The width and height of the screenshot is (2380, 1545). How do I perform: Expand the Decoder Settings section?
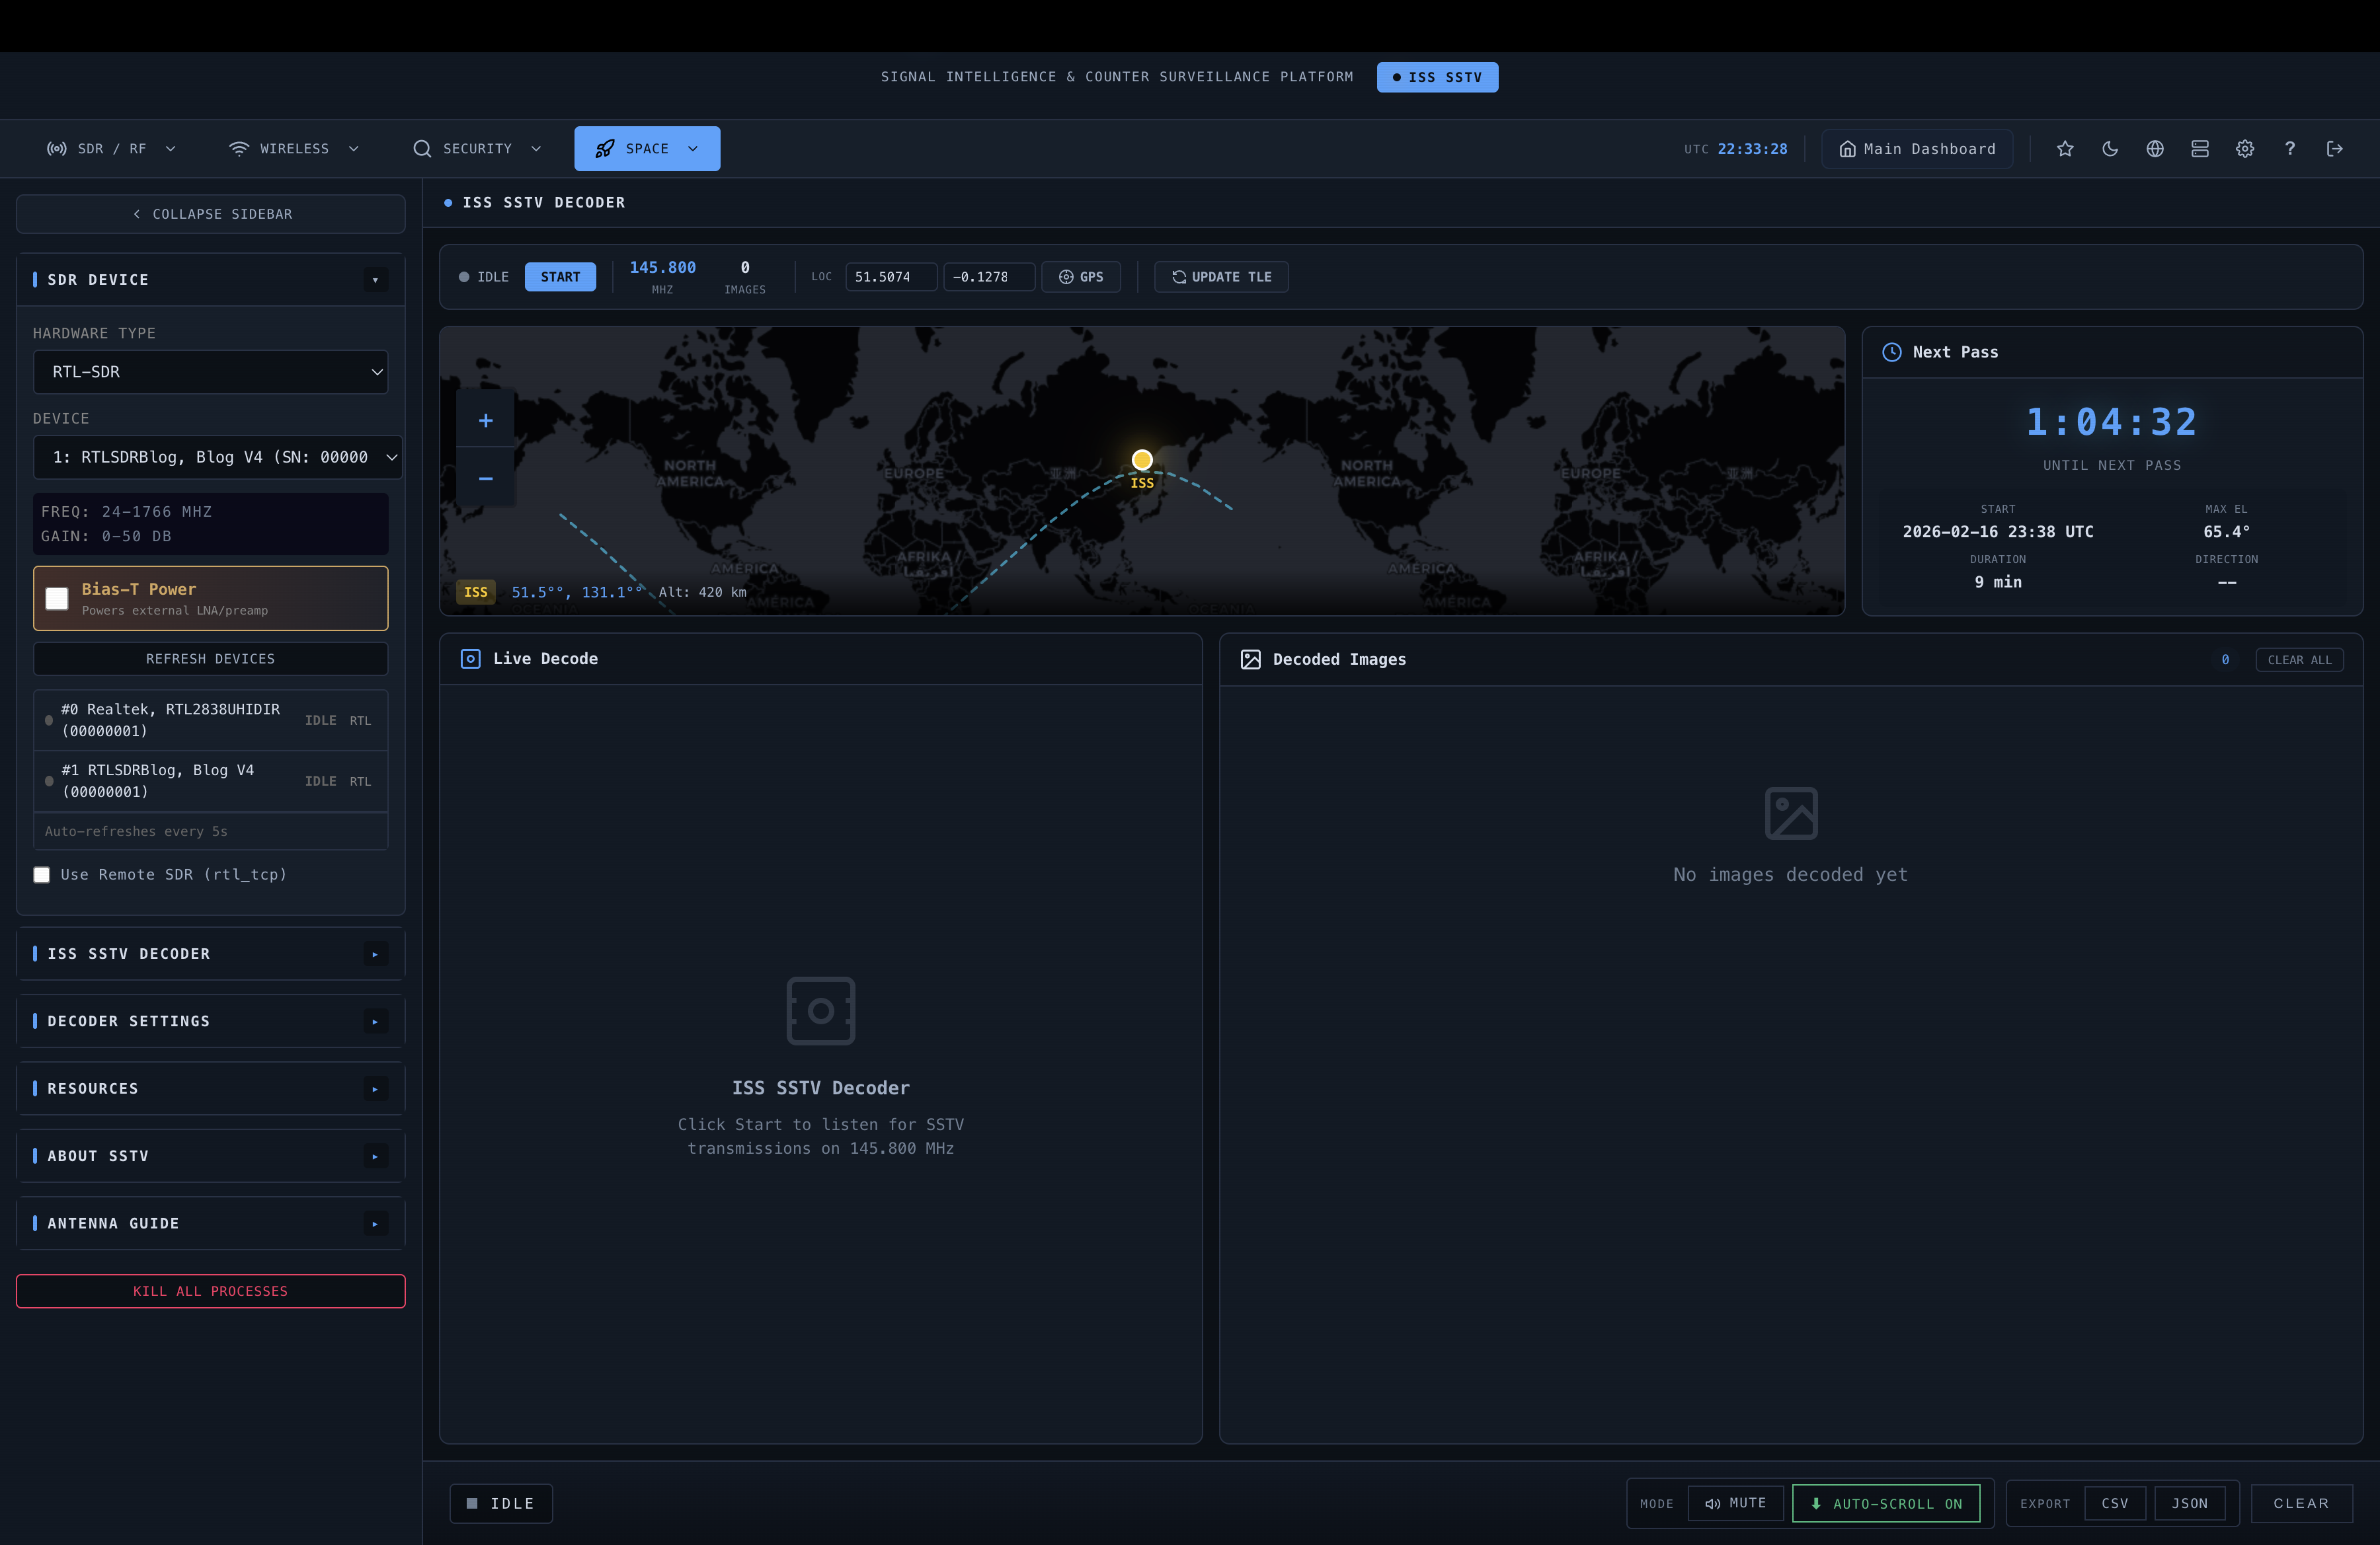click(211, 1022)
